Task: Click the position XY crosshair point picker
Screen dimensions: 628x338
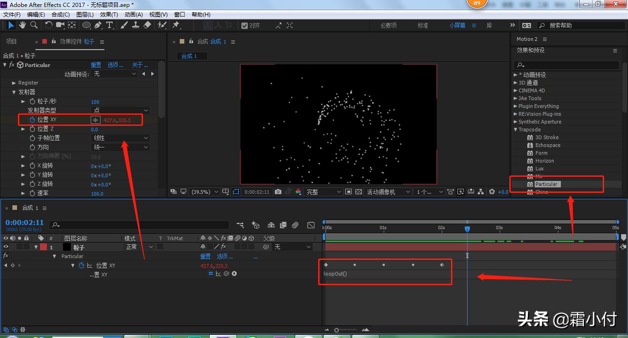Action: coord(95,120)
